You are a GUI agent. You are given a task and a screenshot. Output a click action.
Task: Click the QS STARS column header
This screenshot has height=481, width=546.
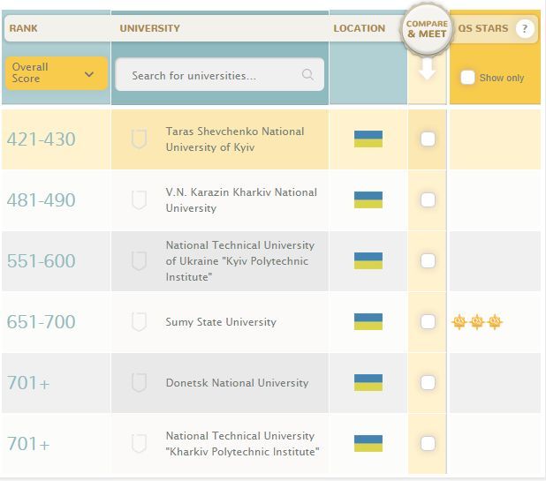[x=483, y=28]
